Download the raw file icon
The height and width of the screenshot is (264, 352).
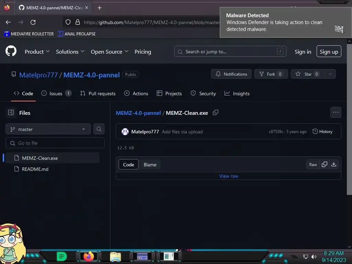pos(334,164)
